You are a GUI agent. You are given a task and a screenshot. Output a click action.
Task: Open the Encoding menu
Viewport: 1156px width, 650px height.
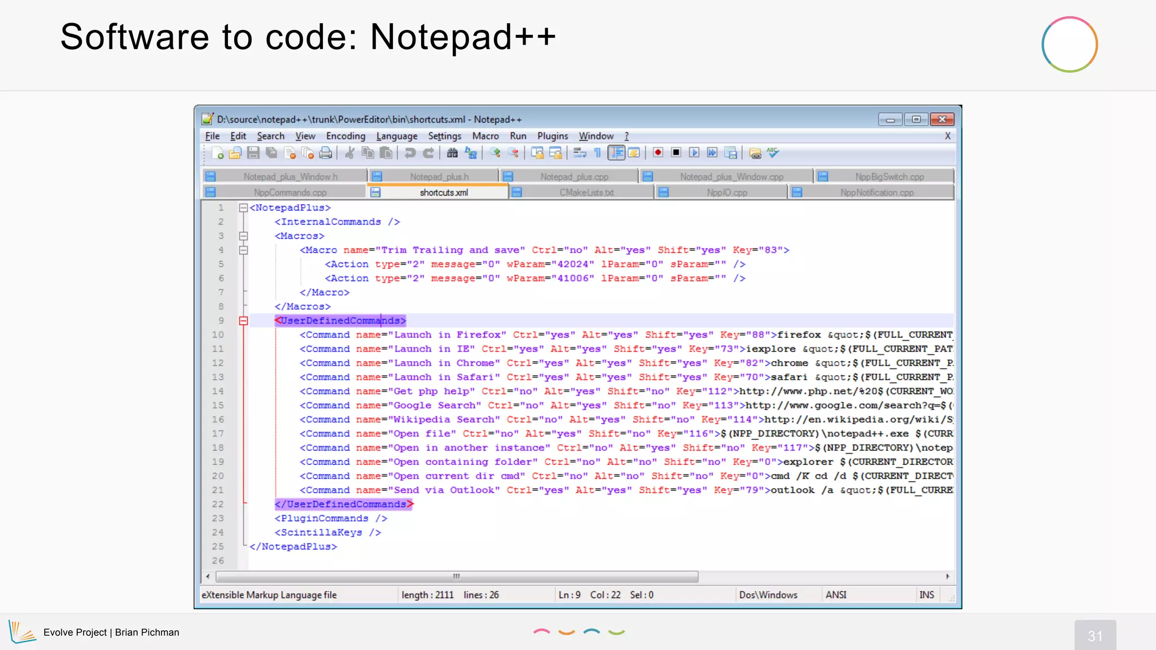pyautogui.click(x=345, y=136)
